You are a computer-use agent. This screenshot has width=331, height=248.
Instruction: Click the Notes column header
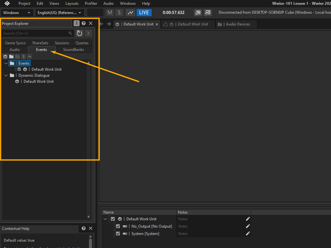pyautogui.click(x=214, y=212)
